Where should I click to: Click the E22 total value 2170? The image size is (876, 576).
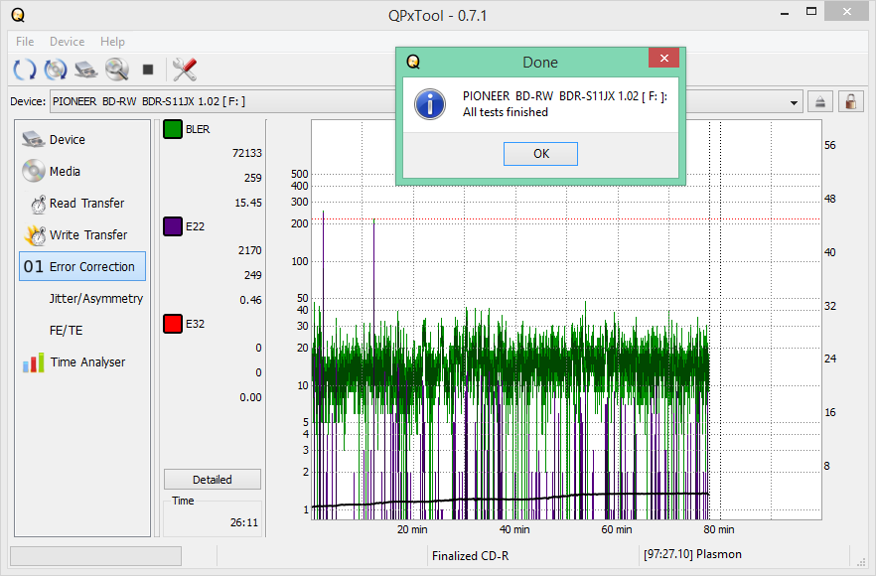[249, 250]
